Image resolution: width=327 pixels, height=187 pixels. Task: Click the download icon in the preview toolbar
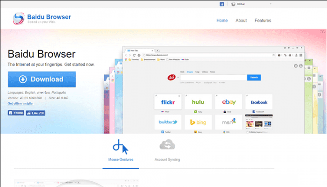click(296, 55)
